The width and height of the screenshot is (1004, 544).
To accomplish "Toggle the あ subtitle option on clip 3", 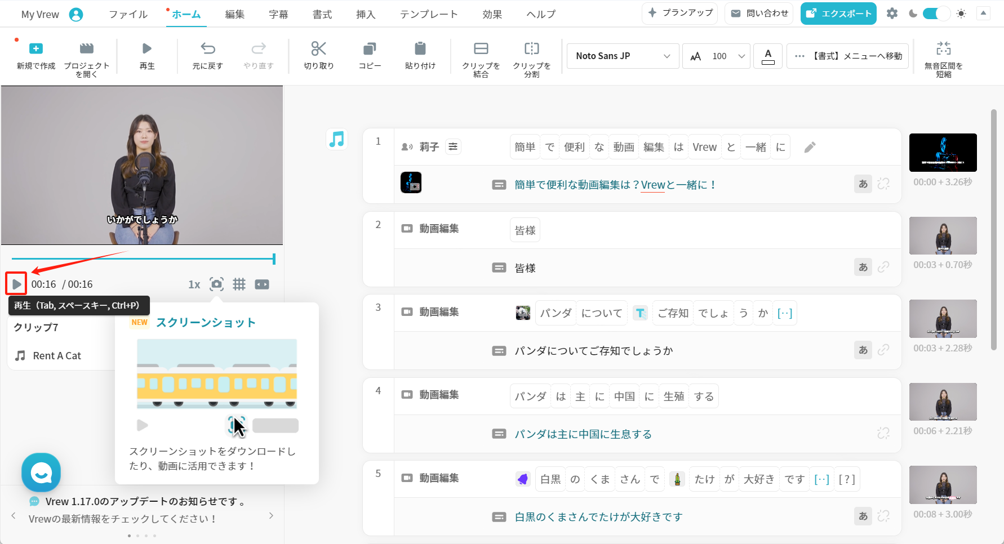I will click(863, 350).
